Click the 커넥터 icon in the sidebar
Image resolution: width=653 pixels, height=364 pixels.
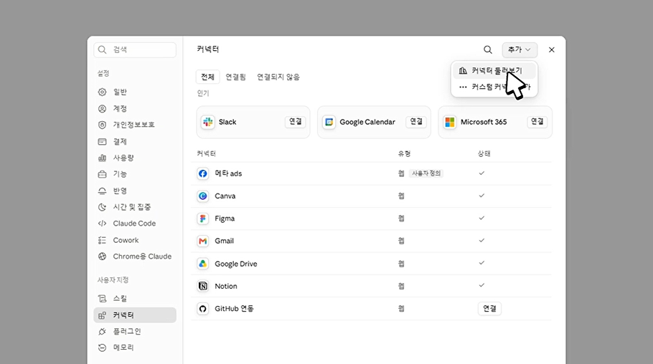(x=102, y=315)
